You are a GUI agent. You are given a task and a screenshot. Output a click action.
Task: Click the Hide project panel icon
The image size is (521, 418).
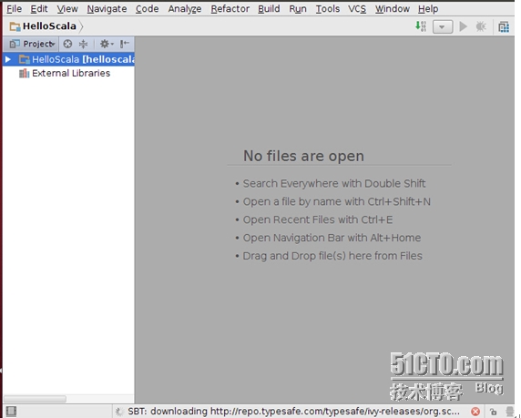[x=125, y=44]
